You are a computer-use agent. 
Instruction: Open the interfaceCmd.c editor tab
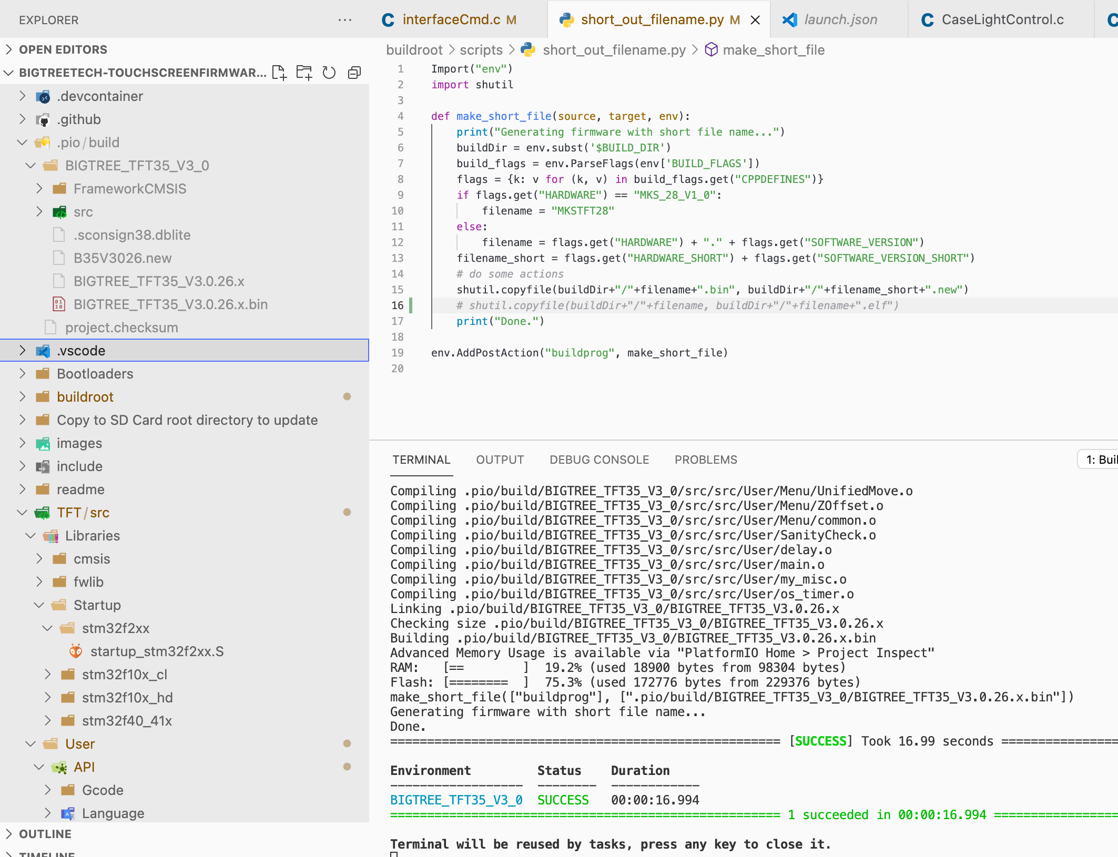[451, 20]
